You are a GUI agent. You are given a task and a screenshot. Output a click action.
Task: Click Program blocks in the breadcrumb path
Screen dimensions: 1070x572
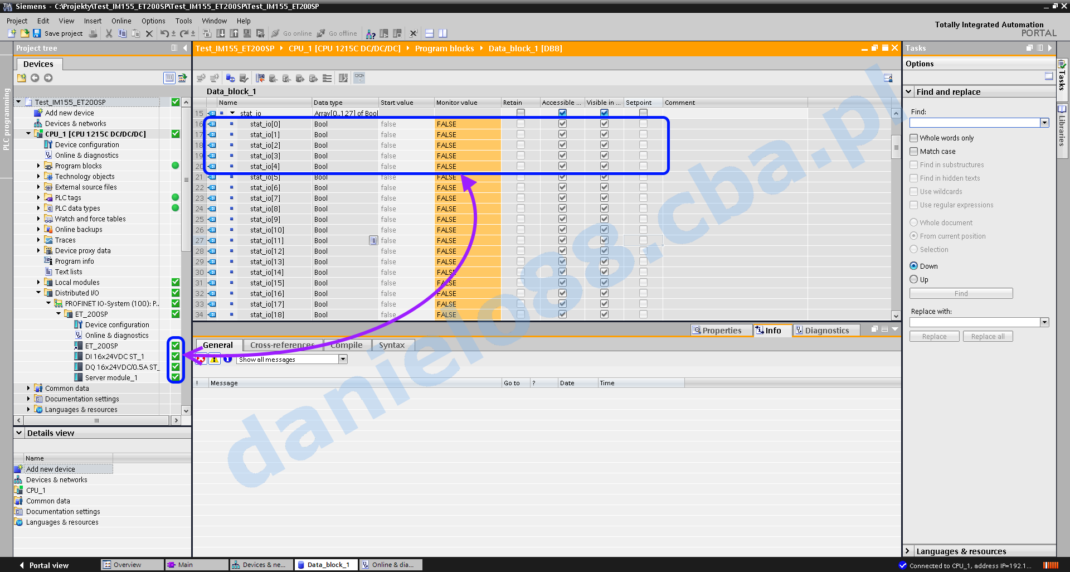(x=444, y=49)
